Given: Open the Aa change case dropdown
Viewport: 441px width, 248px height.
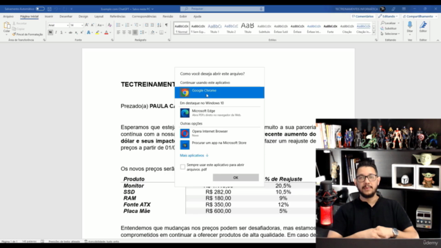Looking at the screenshot, I should pyautogui.click(x=100, y=25).
